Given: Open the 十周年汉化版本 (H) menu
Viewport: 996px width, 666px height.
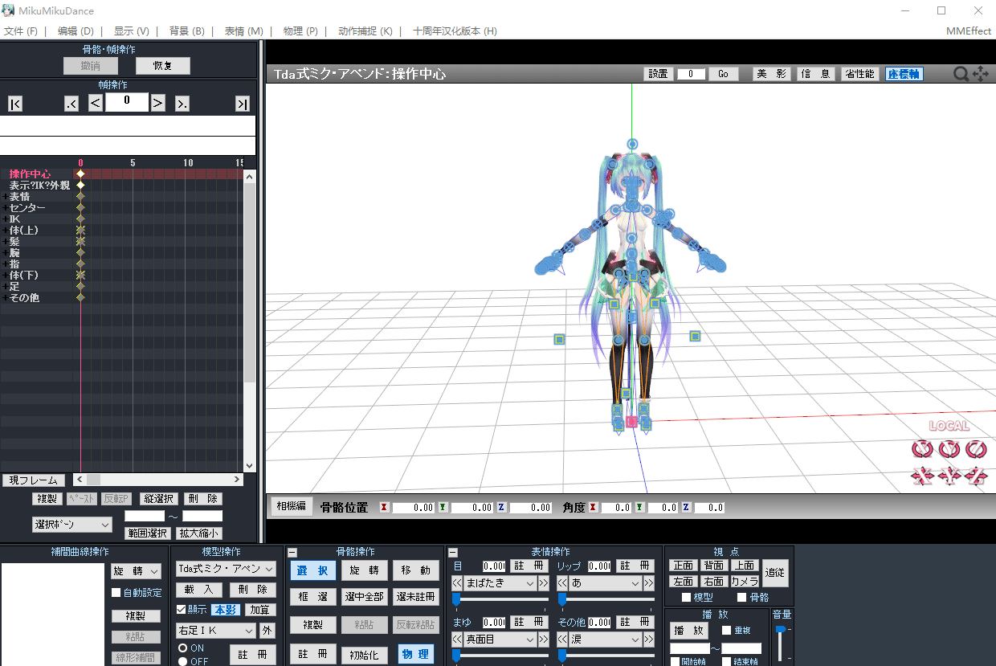Looking at the screenshot, I should (x=452, y=31).
